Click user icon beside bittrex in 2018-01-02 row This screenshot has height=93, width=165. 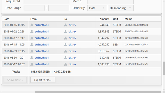pyautogui.click(x=65, y=32)
